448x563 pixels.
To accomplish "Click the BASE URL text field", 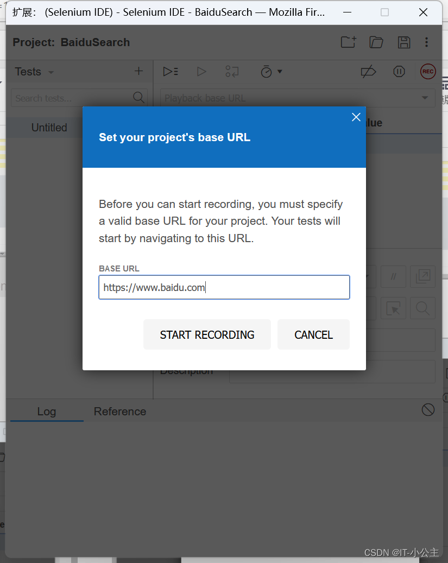I will tap(224, 287).
